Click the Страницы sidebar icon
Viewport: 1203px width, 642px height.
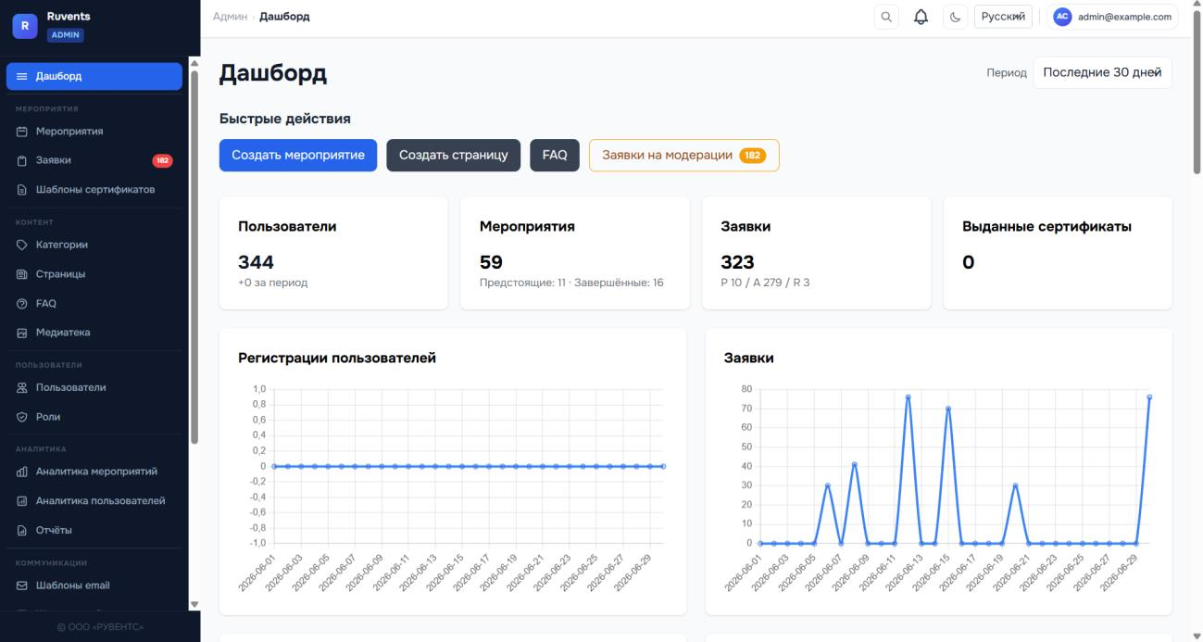(x=22, y=274)
